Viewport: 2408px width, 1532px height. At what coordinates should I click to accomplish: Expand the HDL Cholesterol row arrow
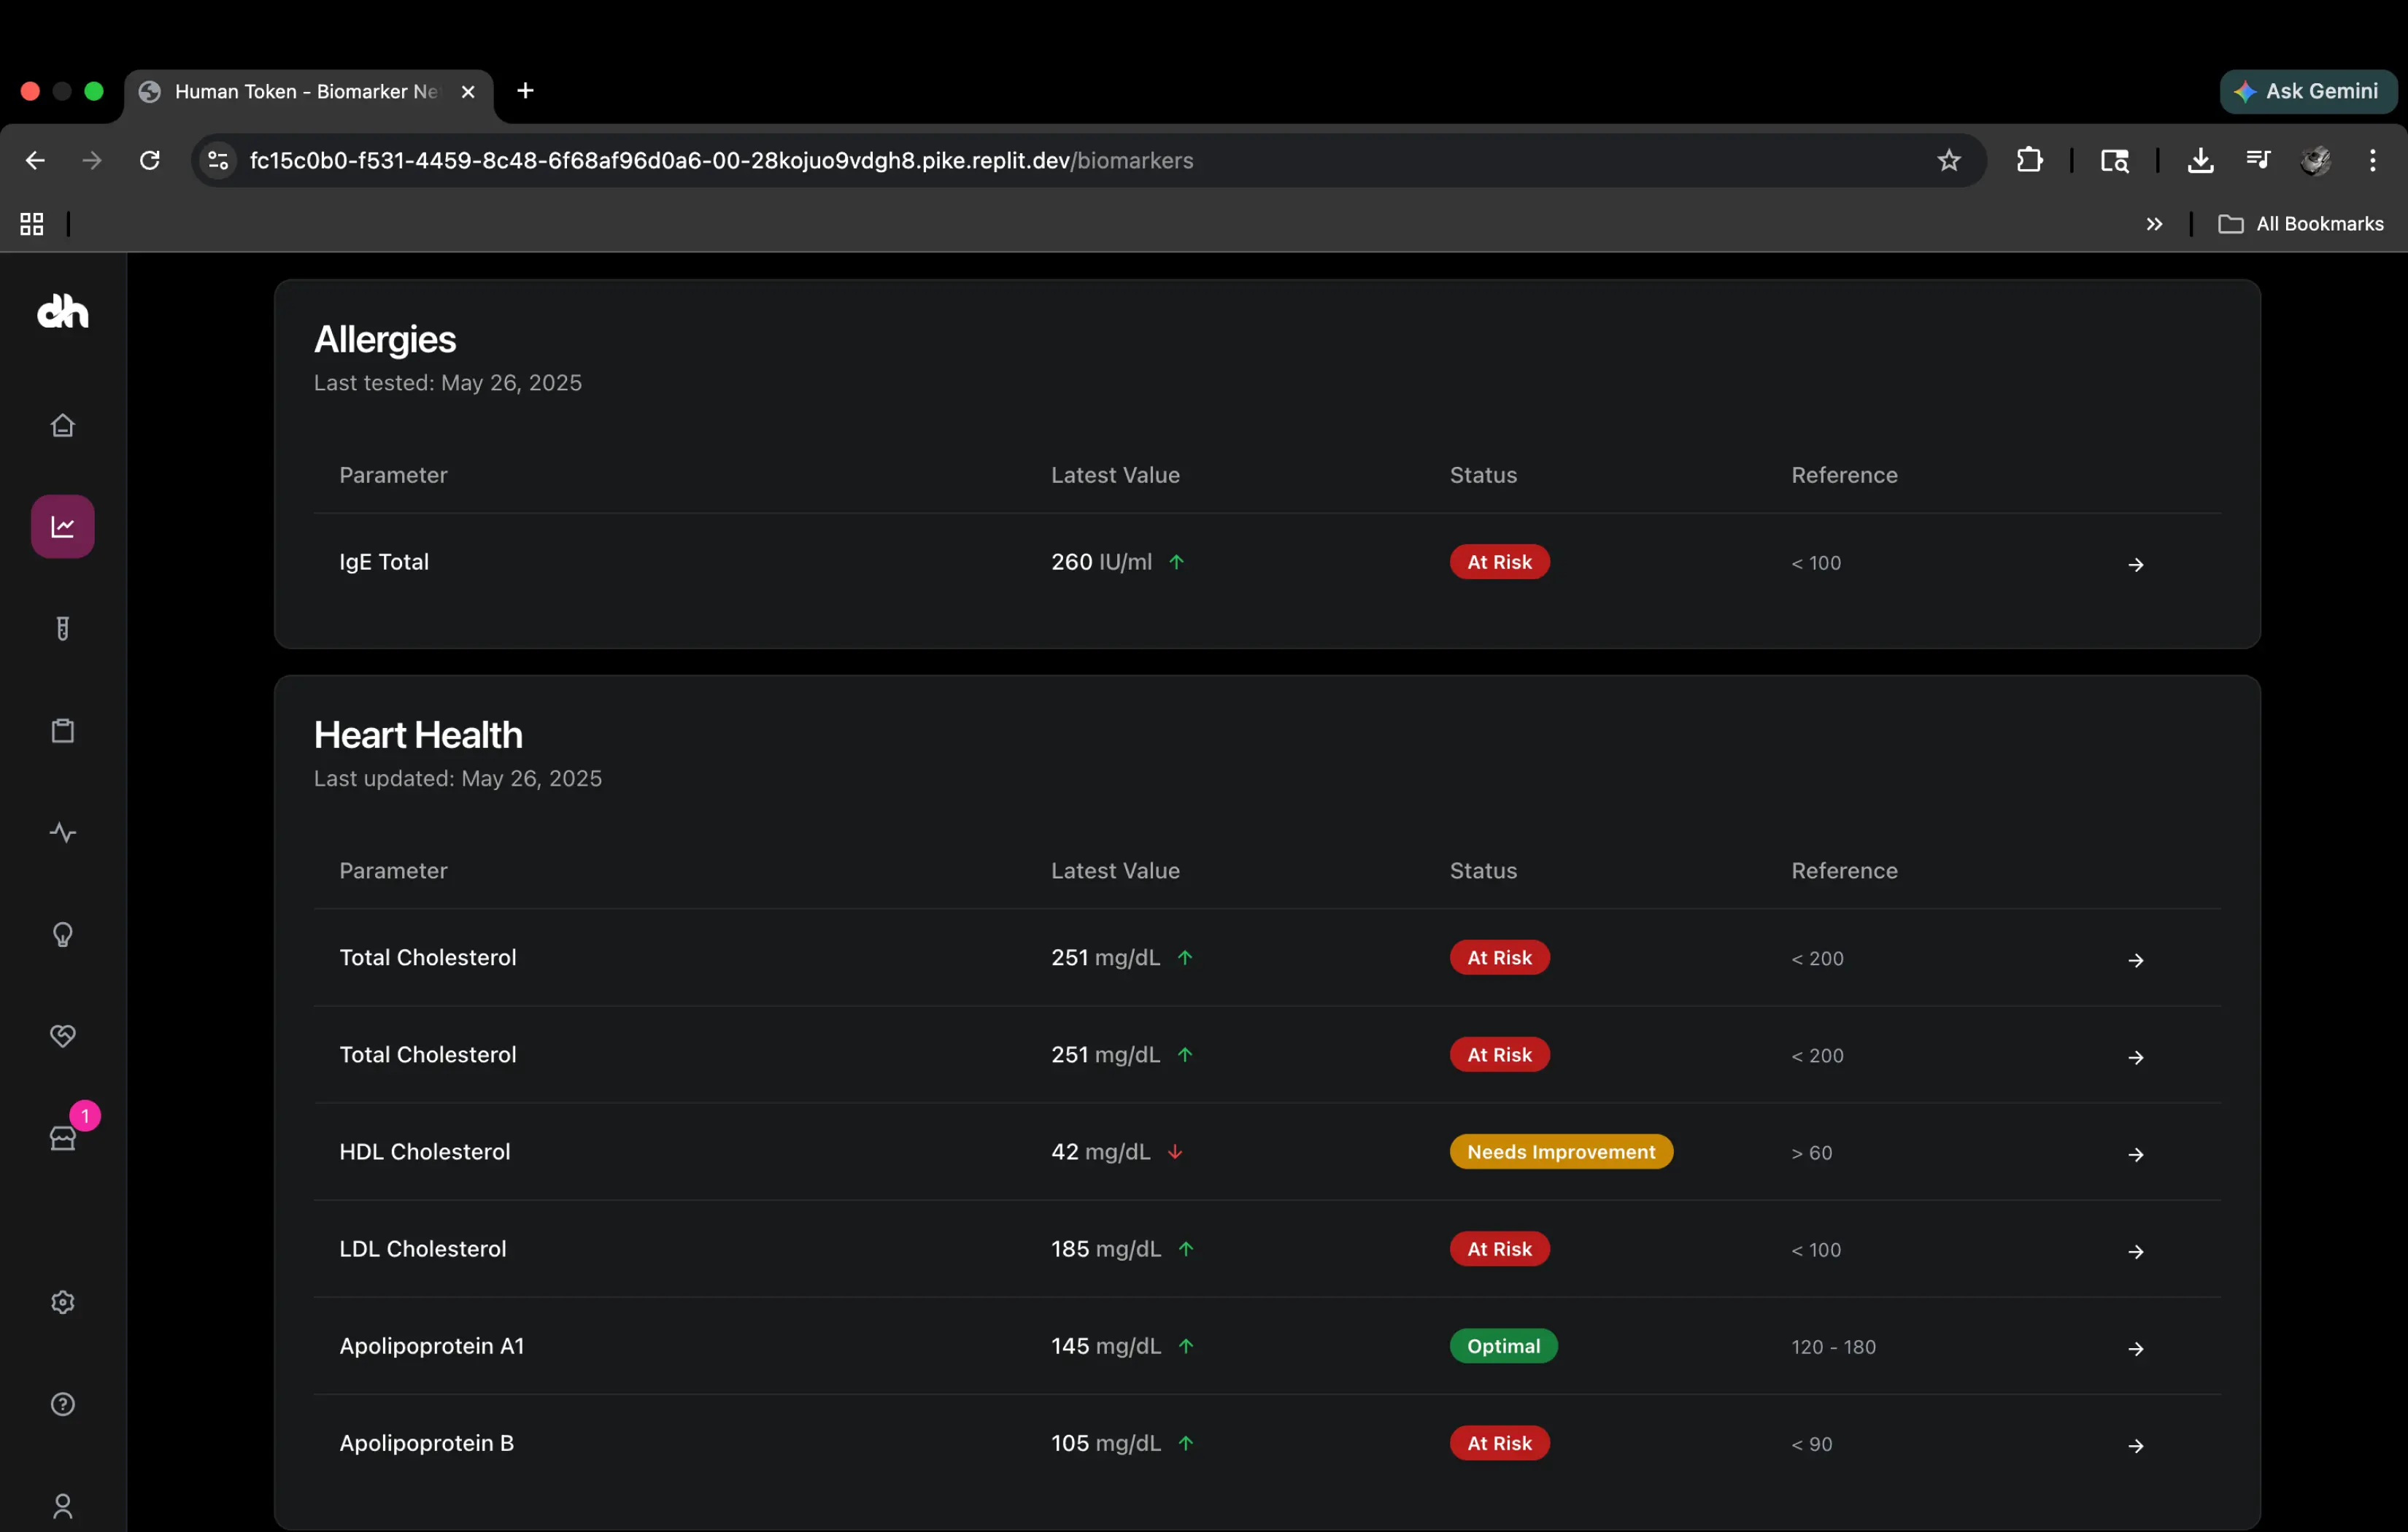2136,1154
